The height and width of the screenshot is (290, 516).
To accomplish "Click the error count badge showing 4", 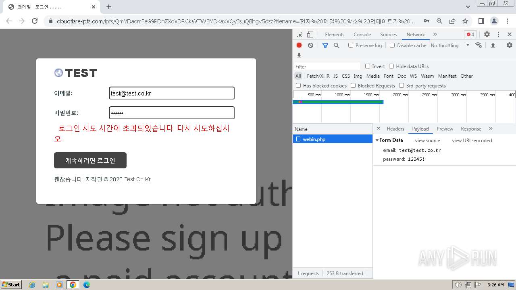I will [470, 35].
